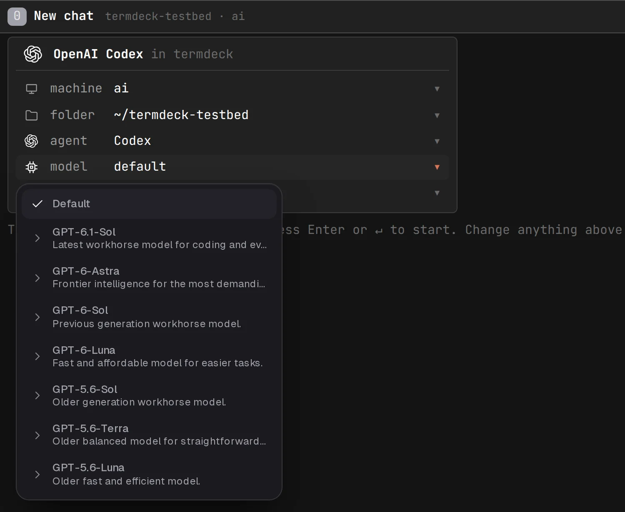Click 'Frontier intelligence for the most demanding' description
The width and height of the screenshot is (625, 512).
point(159,284)
